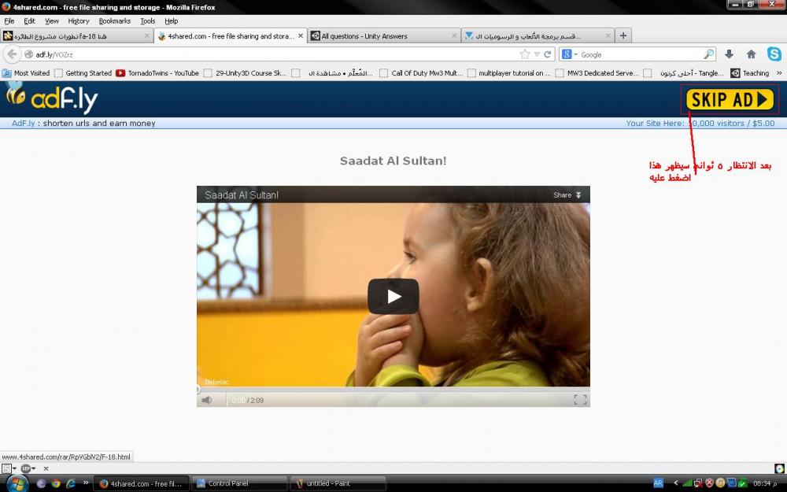Open the History menu

(x=78, y=21)
